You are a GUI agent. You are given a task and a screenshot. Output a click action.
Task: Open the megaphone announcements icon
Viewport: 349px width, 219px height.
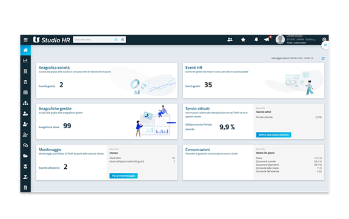[267, 39]
